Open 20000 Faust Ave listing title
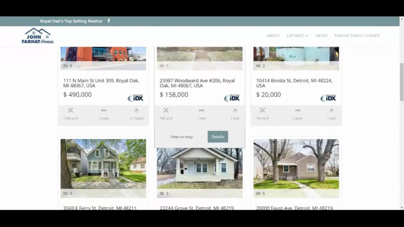The height and width of the screenshot is (227, 404). coord(295,208)
